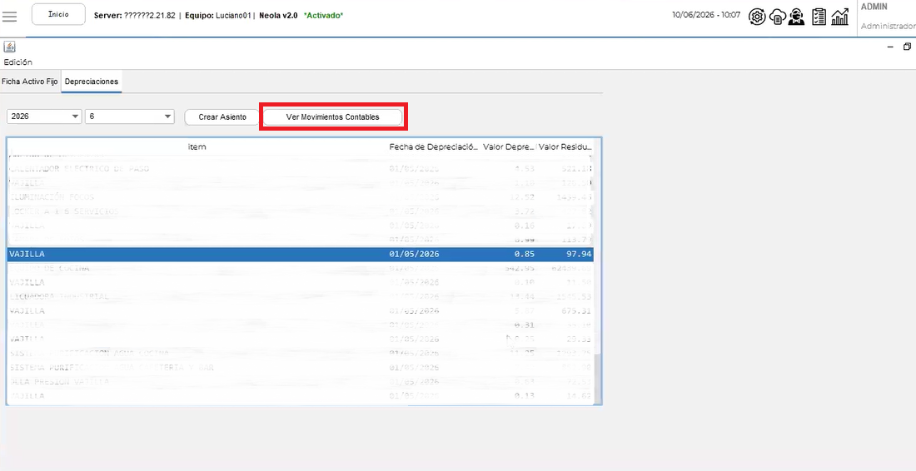Expand the 2026 year dropdown
Image resolution: width=916 pixels, height=471 pixels.
44,117
